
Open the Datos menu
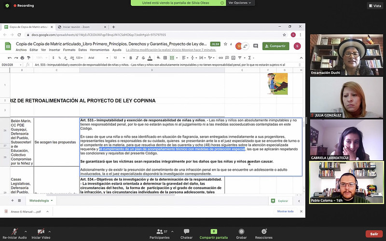pos(83,50)
